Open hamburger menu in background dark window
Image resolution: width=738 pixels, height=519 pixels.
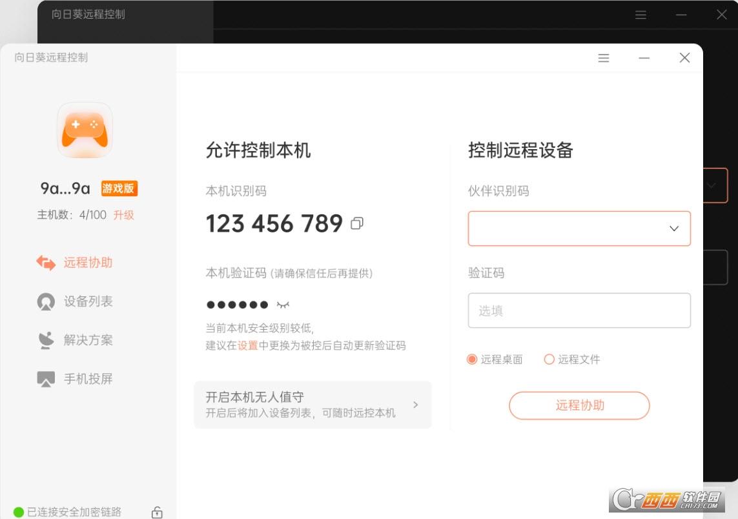click(x=641, y=15)
